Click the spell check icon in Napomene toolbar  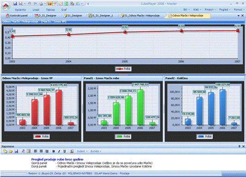tap(23, 151)
